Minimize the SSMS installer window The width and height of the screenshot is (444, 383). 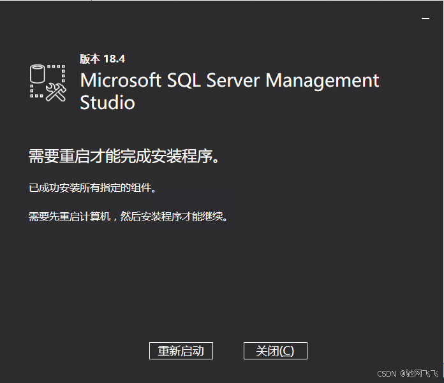[426, 18]
